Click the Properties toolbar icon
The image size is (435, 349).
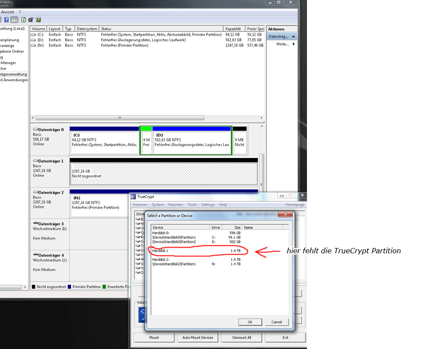click(31, 20)
